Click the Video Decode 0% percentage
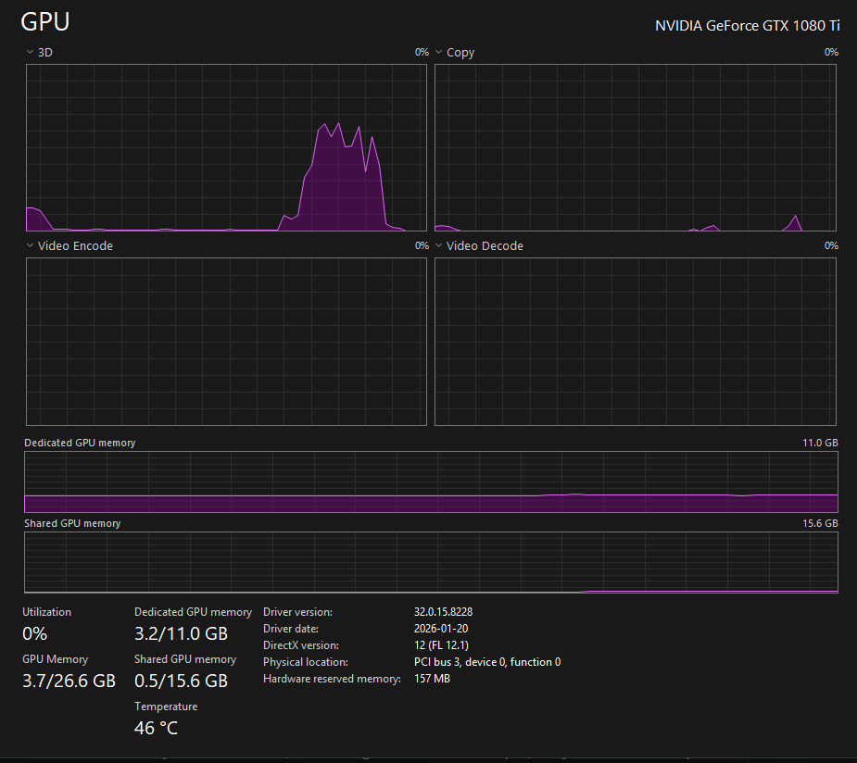The image size is (857, 763). point(831,245)
